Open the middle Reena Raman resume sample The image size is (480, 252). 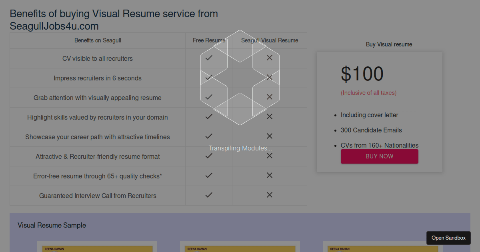(x=240, y=246)
